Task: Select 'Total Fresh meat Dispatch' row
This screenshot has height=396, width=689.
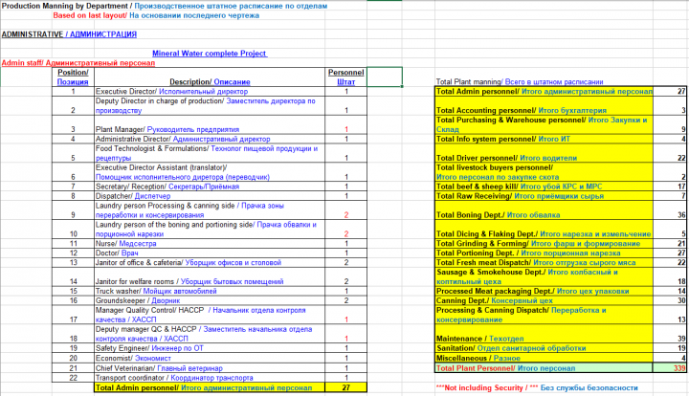Action: tap(561, 262)
